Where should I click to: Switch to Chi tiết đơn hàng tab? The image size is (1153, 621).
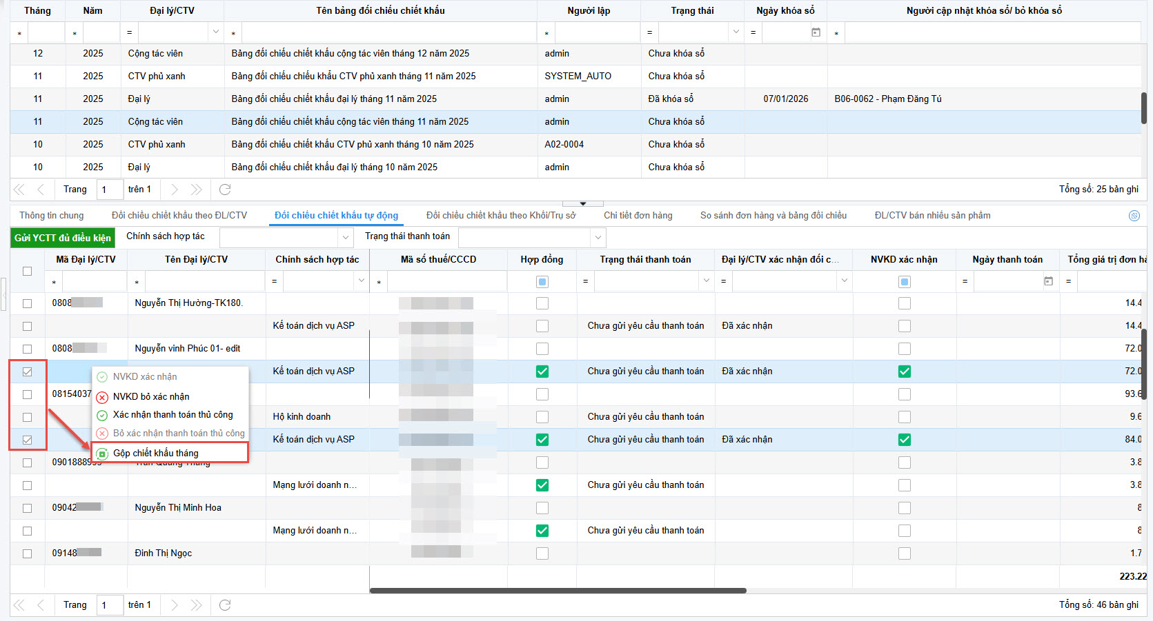pyautogui.click(x=638, y=216)
